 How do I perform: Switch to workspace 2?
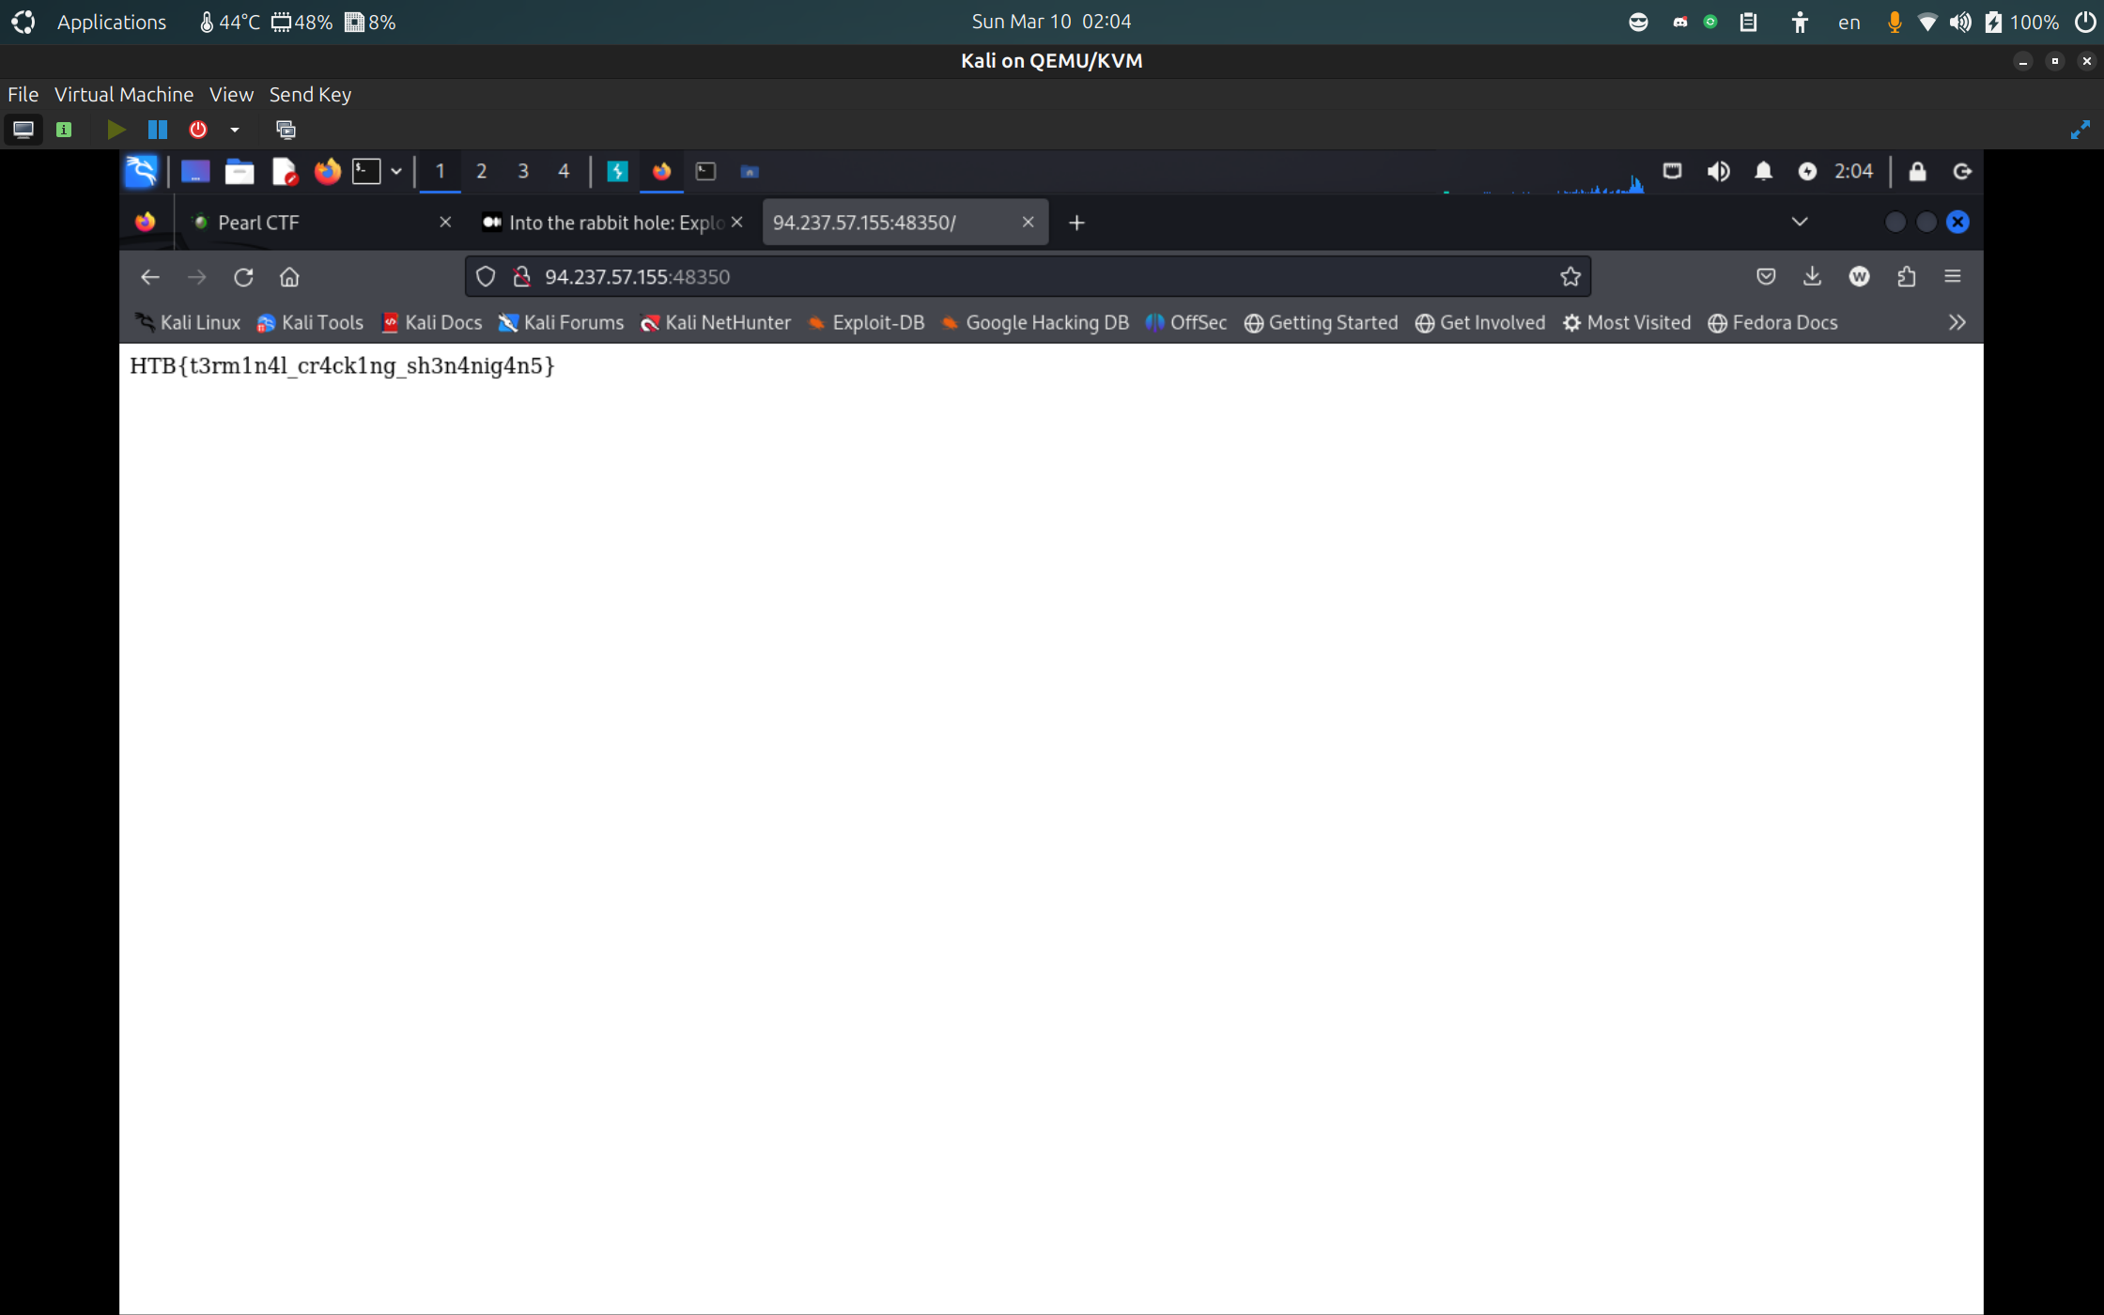point(481,171)
